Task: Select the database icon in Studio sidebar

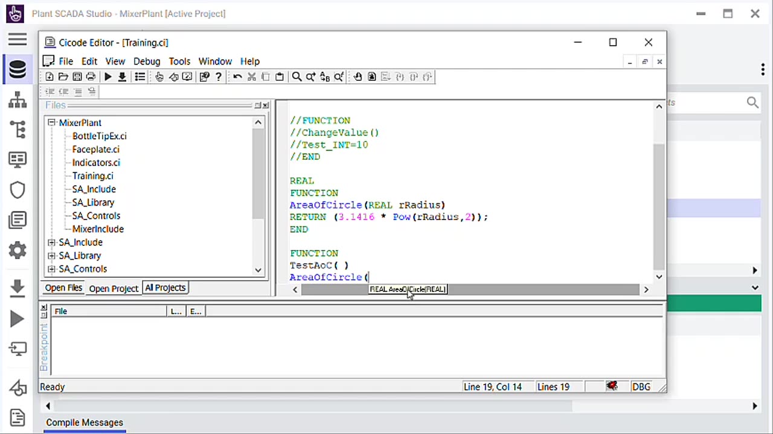Action: [x=17, y=69]
